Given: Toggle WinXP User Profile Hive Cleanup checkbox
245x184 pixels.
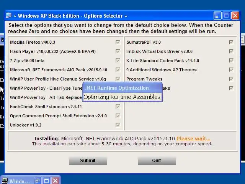Looking at the screenshot, I should click(118, 79).
